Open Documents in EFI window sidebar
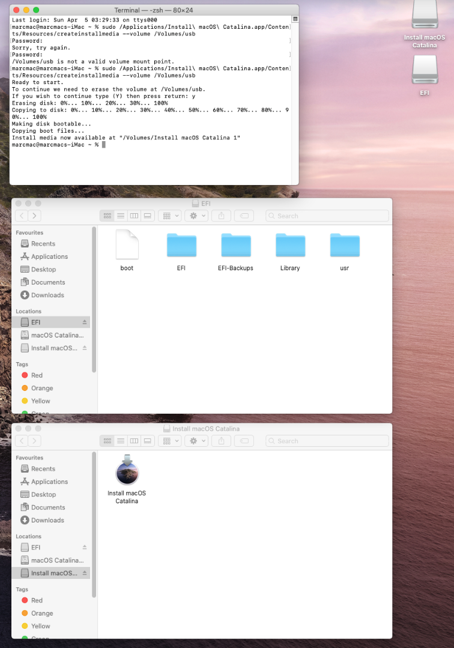The image size is (454, 648). point(51,282)
